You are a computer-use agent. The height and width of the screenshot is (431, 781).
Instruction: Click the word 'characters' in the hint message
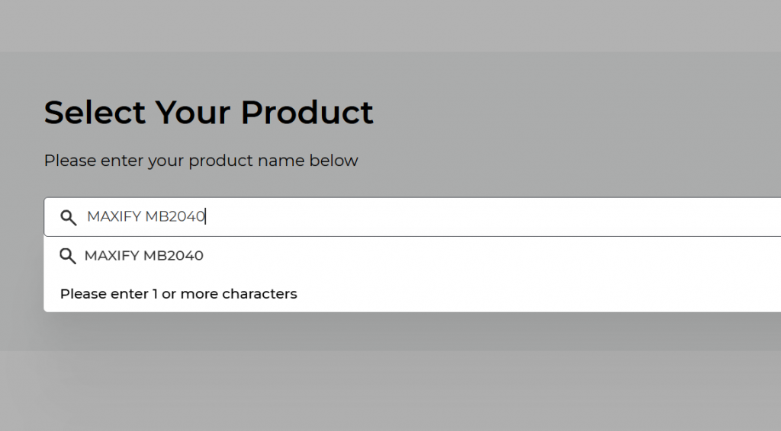click(x=259, y=294)
